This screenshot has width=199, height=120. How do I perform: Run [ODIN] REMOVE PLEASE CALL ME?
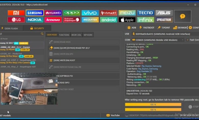(84, 67)
